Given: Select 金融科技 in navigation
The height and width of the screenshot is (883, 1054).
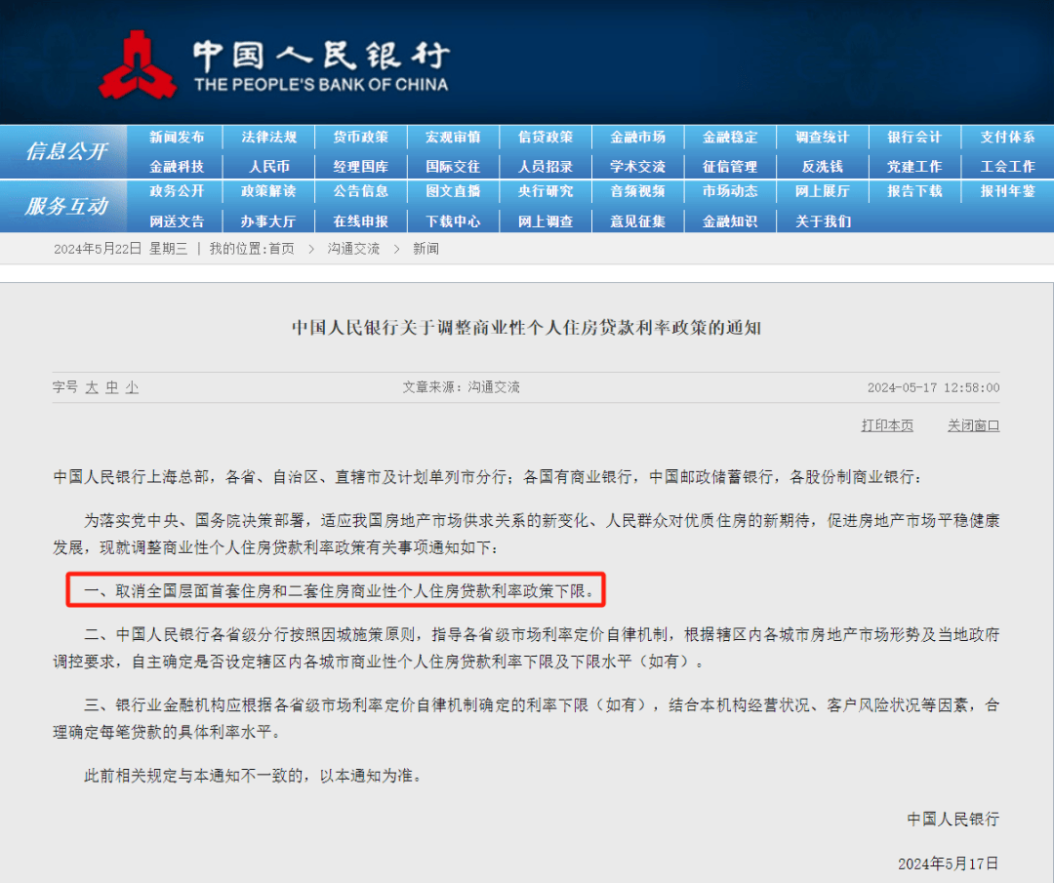Looking at the screenshot, I should click(x=176, y=167).
